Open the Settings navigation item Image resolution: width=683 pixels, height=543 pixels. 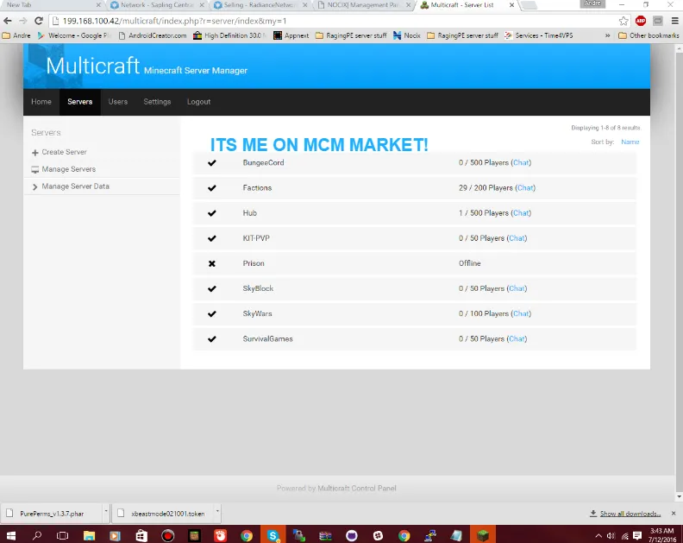[157, 102]
